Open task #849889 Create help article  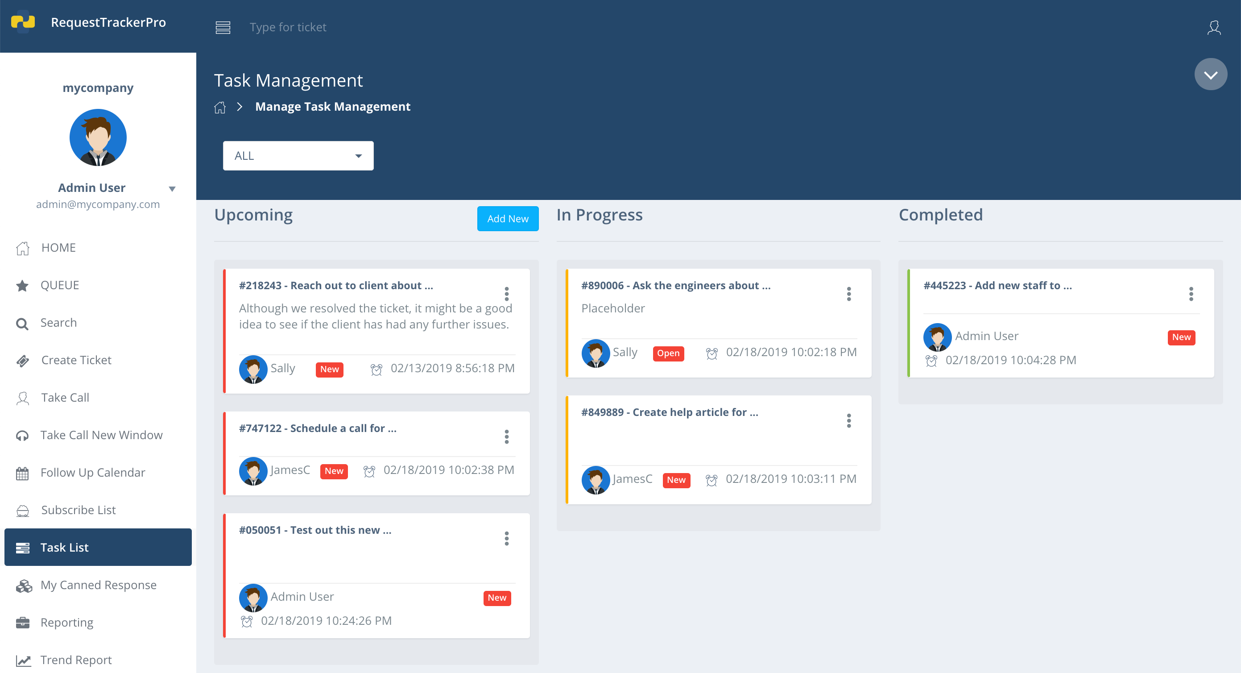coord(670,412)
